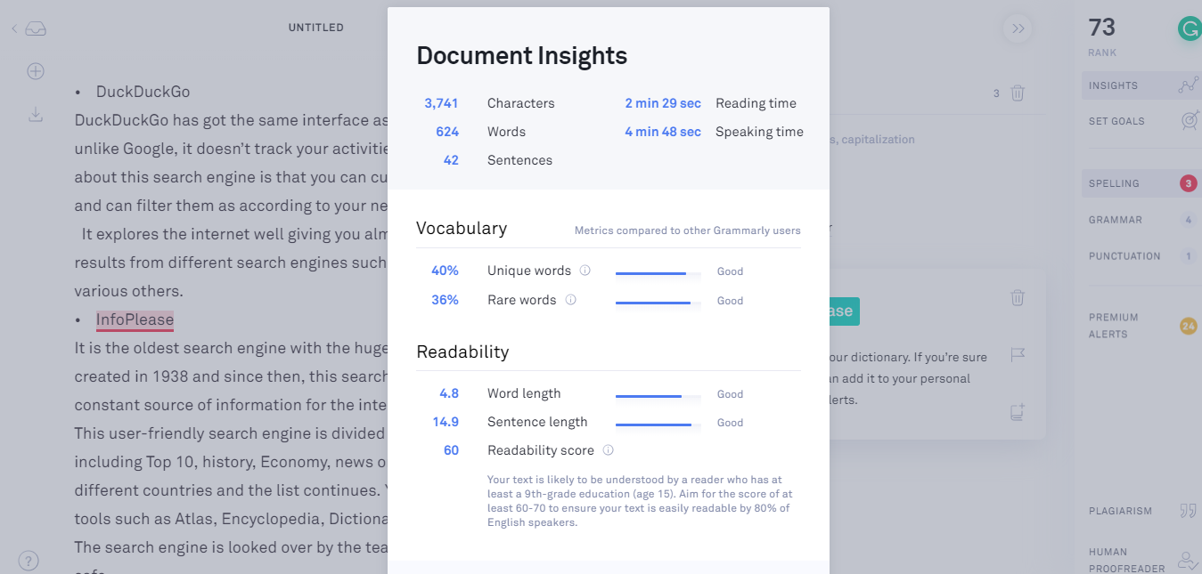Click the info icon beside Rare words
This screenshot has width=1202, height=574.
[x=571, y=300]
